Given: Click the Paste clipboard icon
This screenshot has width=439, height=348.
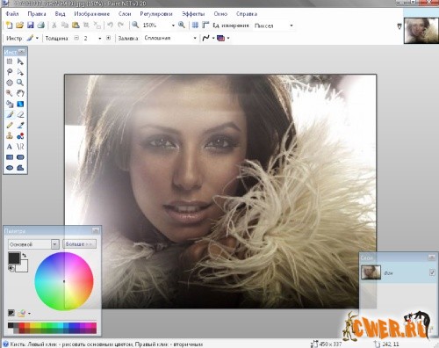Looking at the screenshot, I should [x=76, y=25].
